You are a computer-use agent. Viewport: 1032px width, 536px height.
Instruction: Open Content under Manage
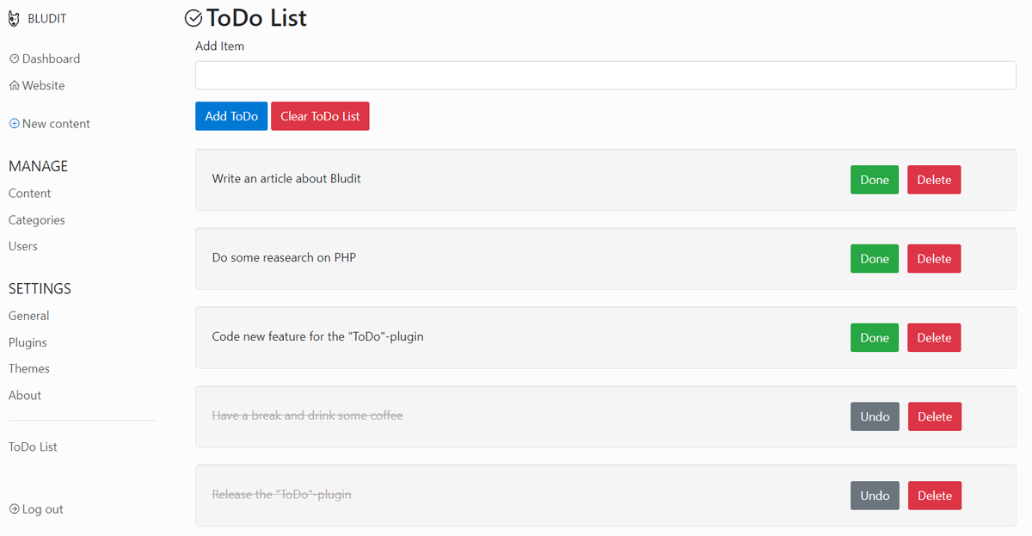30,194
